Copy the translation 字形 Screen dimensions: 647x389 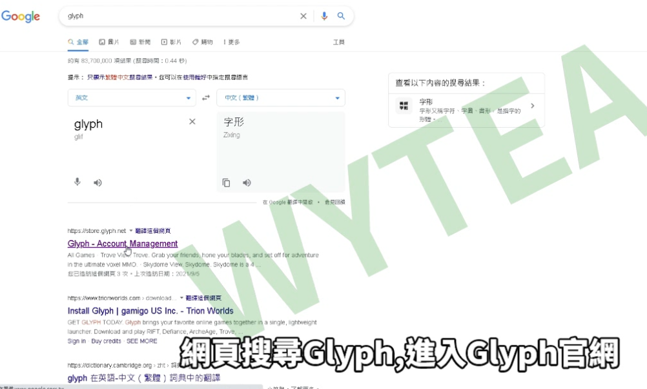[x=226, y=183]
